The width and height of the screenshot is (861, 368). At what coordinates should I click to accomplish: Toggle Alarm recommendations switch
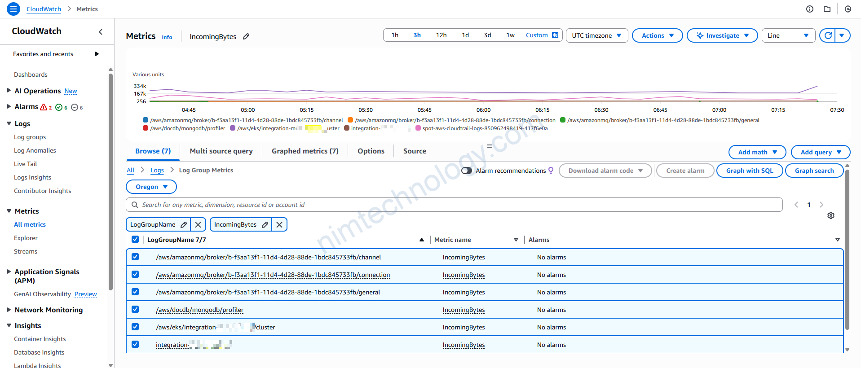point(467,171)
